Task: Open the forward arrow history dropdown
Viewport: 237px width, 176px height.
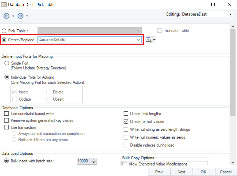Action: pyautogui.click(x=27, y=16)
